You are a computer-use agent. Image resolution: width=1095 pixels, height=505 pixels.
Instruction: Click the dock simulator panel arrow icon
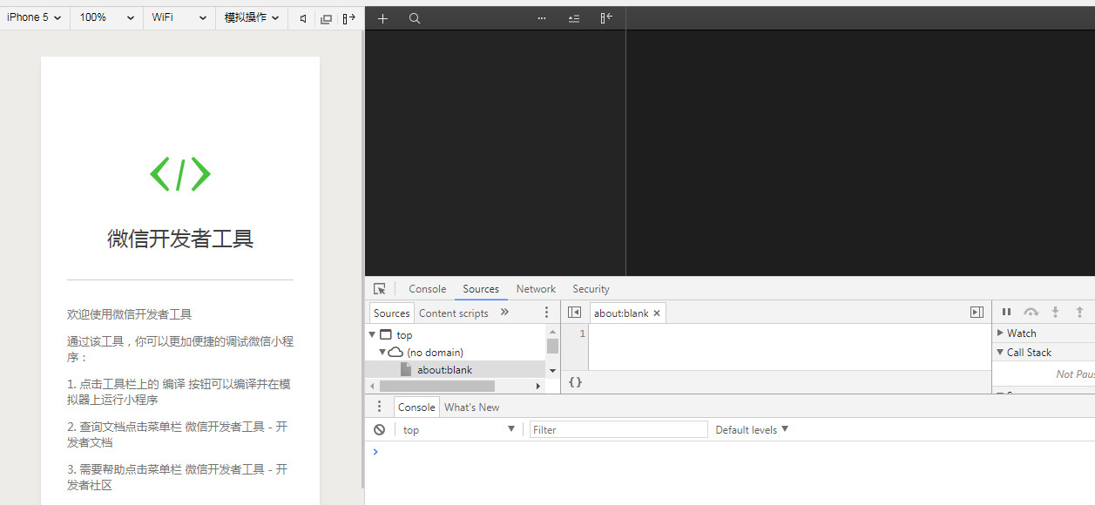tap(349, 18)
